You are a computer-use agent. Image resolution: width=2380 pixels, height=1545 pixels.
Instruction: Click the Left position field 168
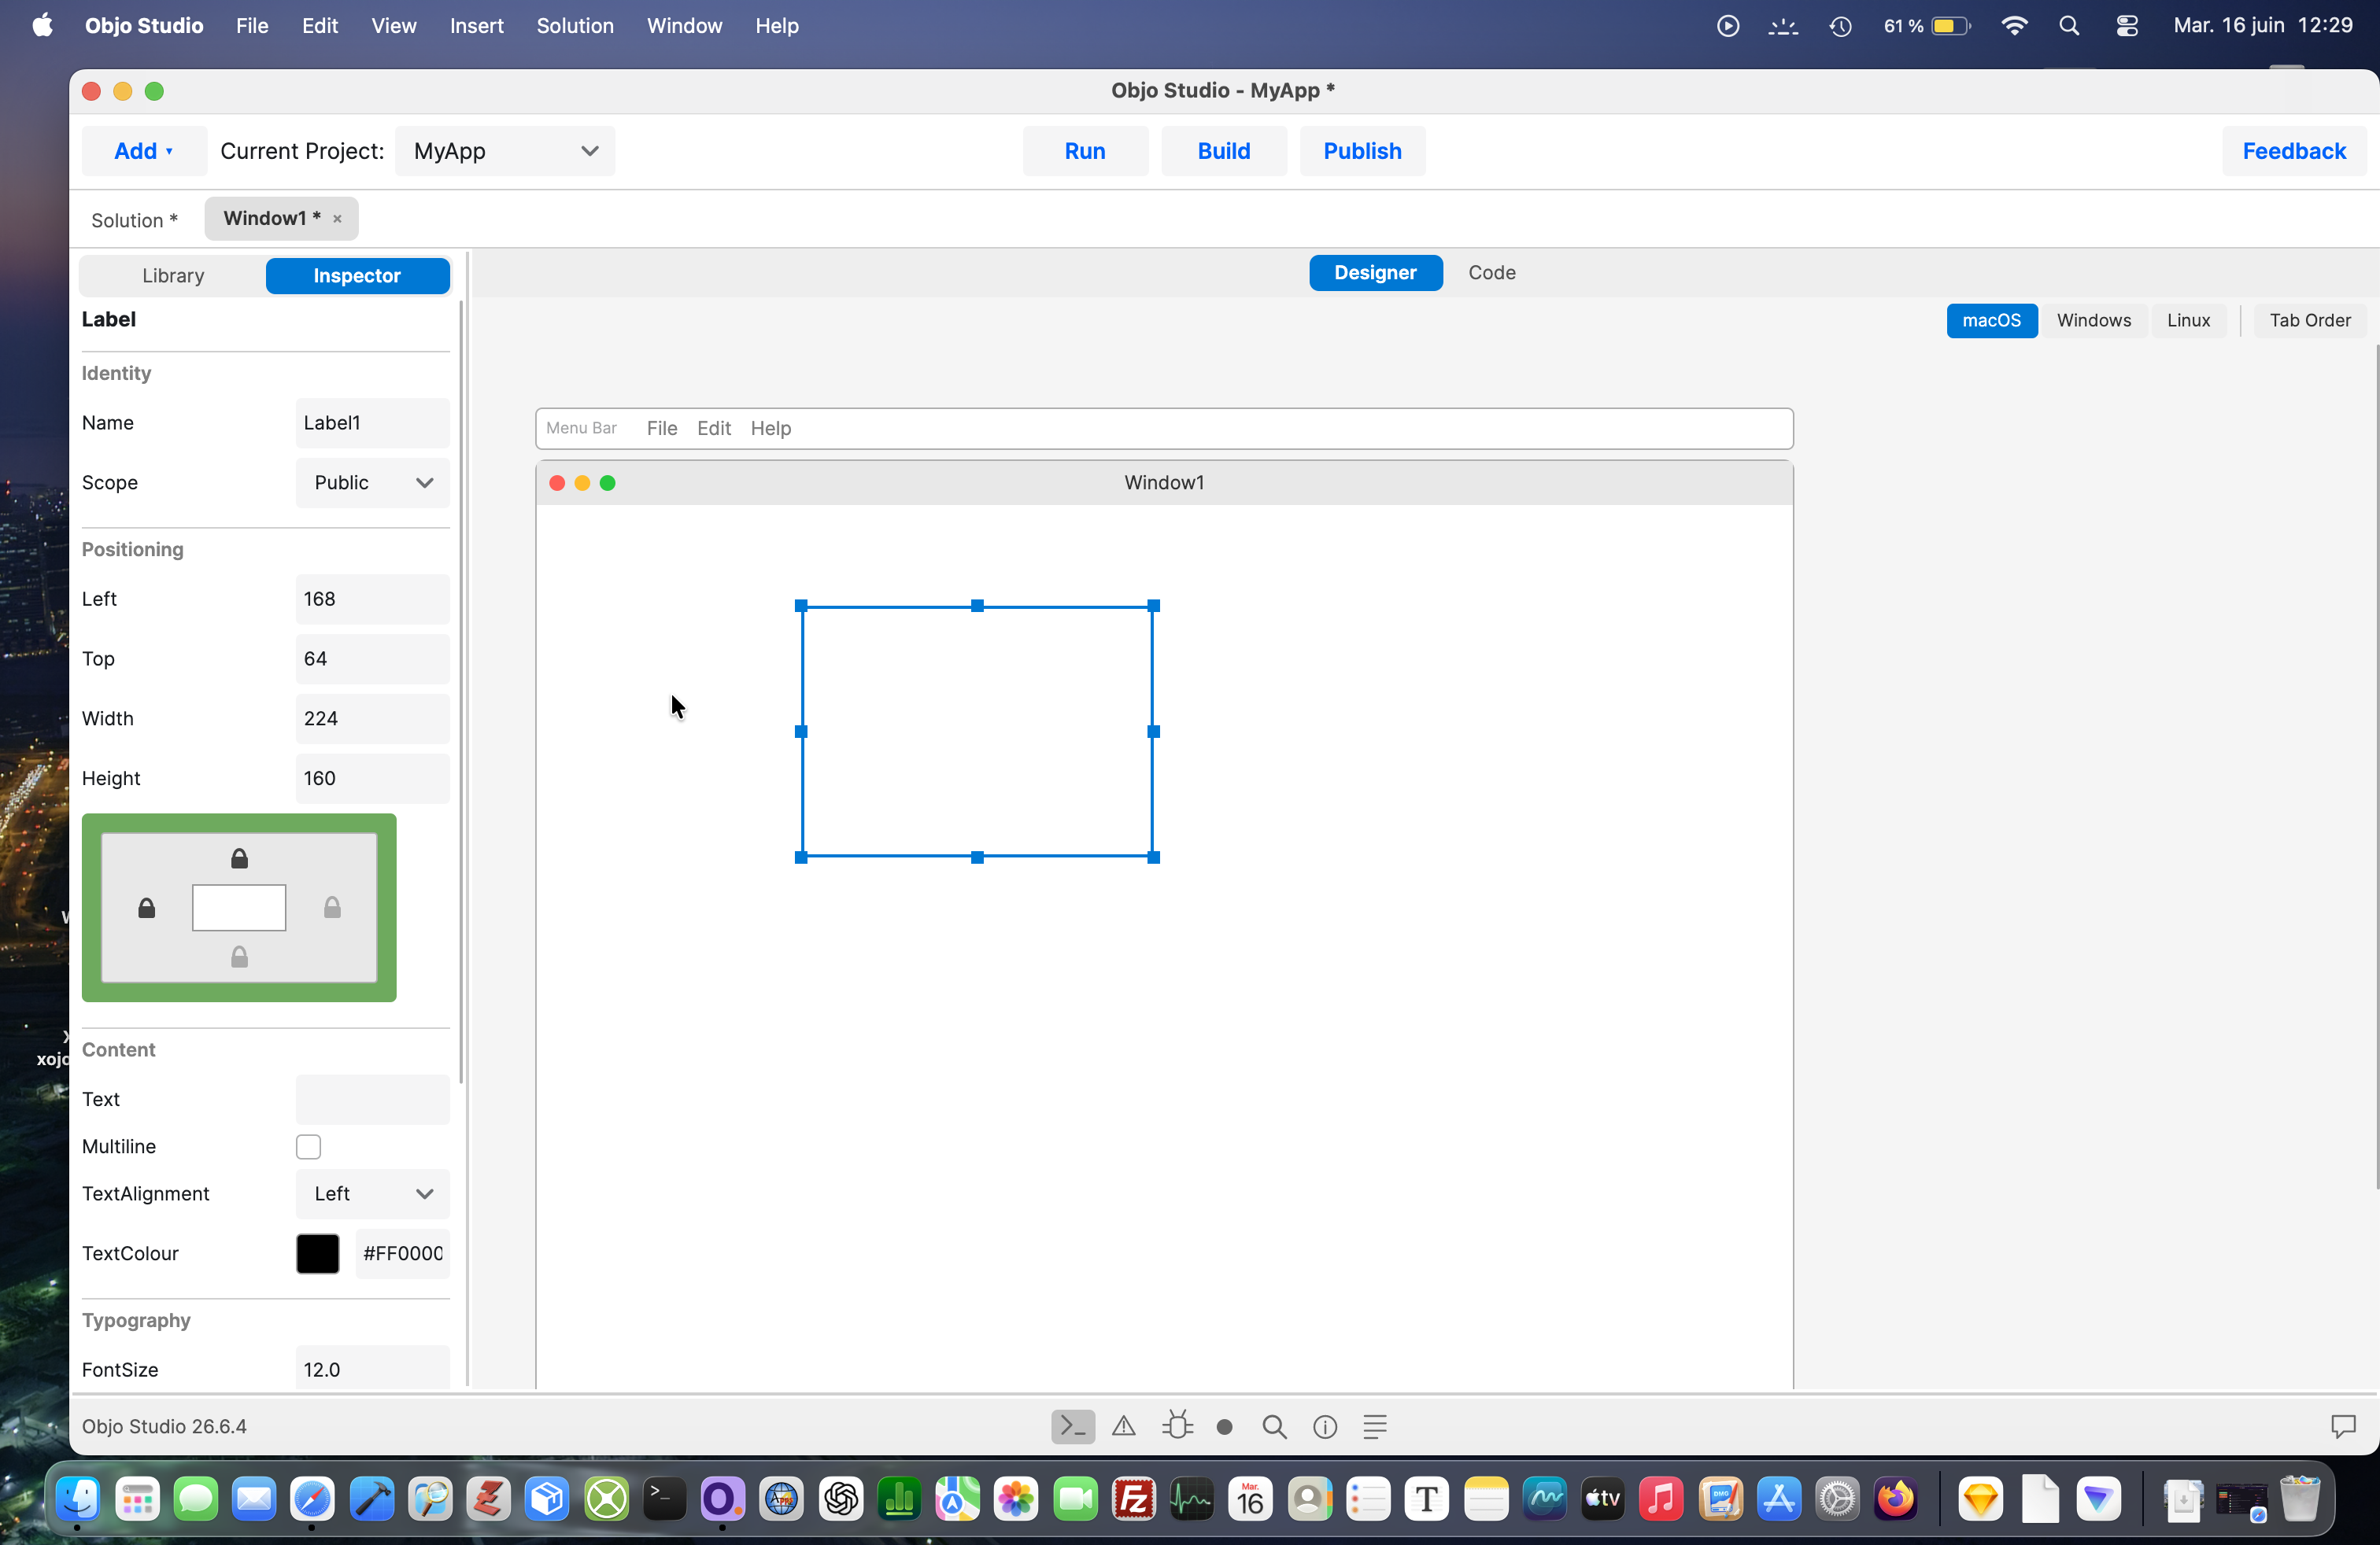[372, 599]
